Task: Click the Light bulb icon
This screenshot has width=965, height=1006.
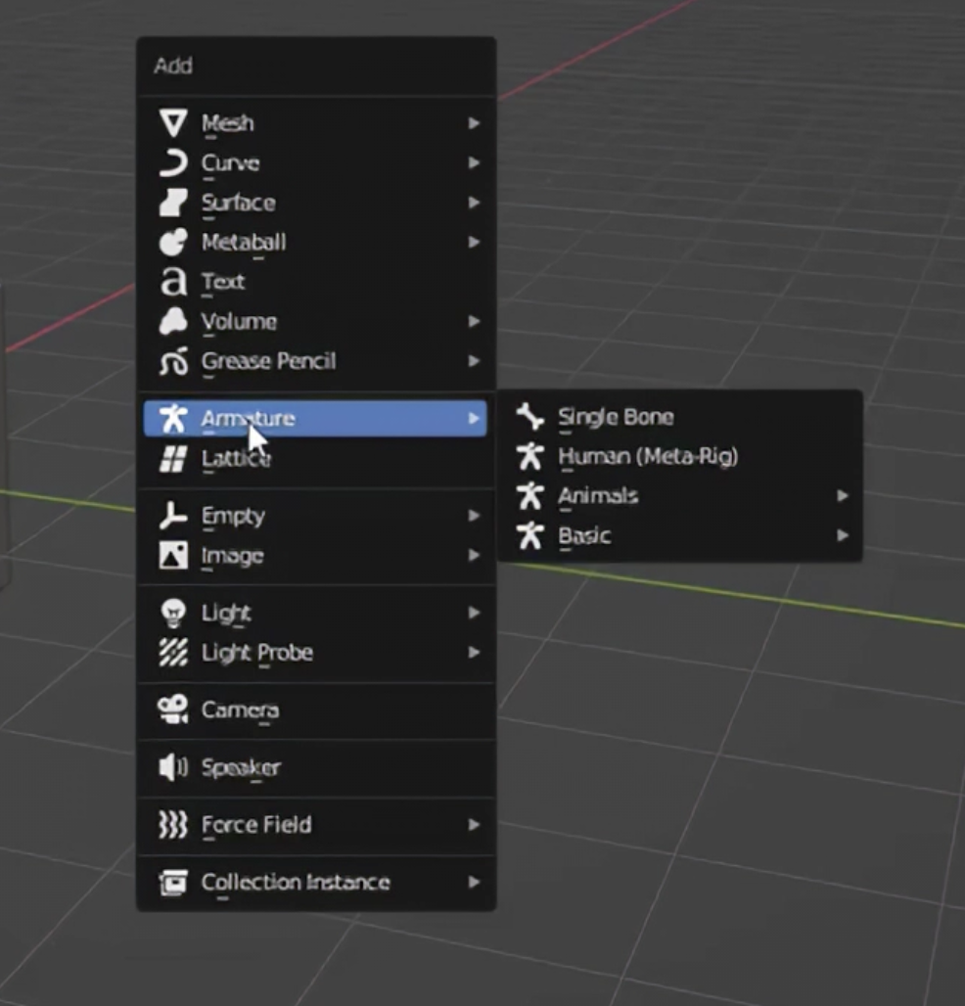Action: [173, 614]
